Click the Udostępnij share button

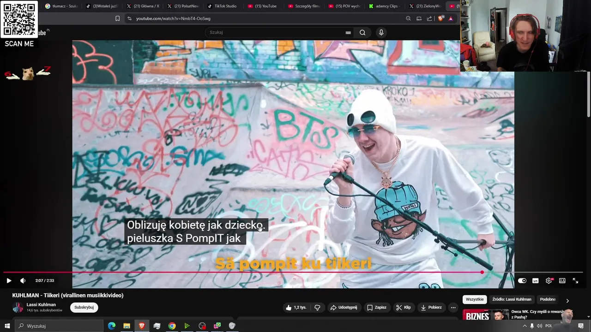click(344, 308)
